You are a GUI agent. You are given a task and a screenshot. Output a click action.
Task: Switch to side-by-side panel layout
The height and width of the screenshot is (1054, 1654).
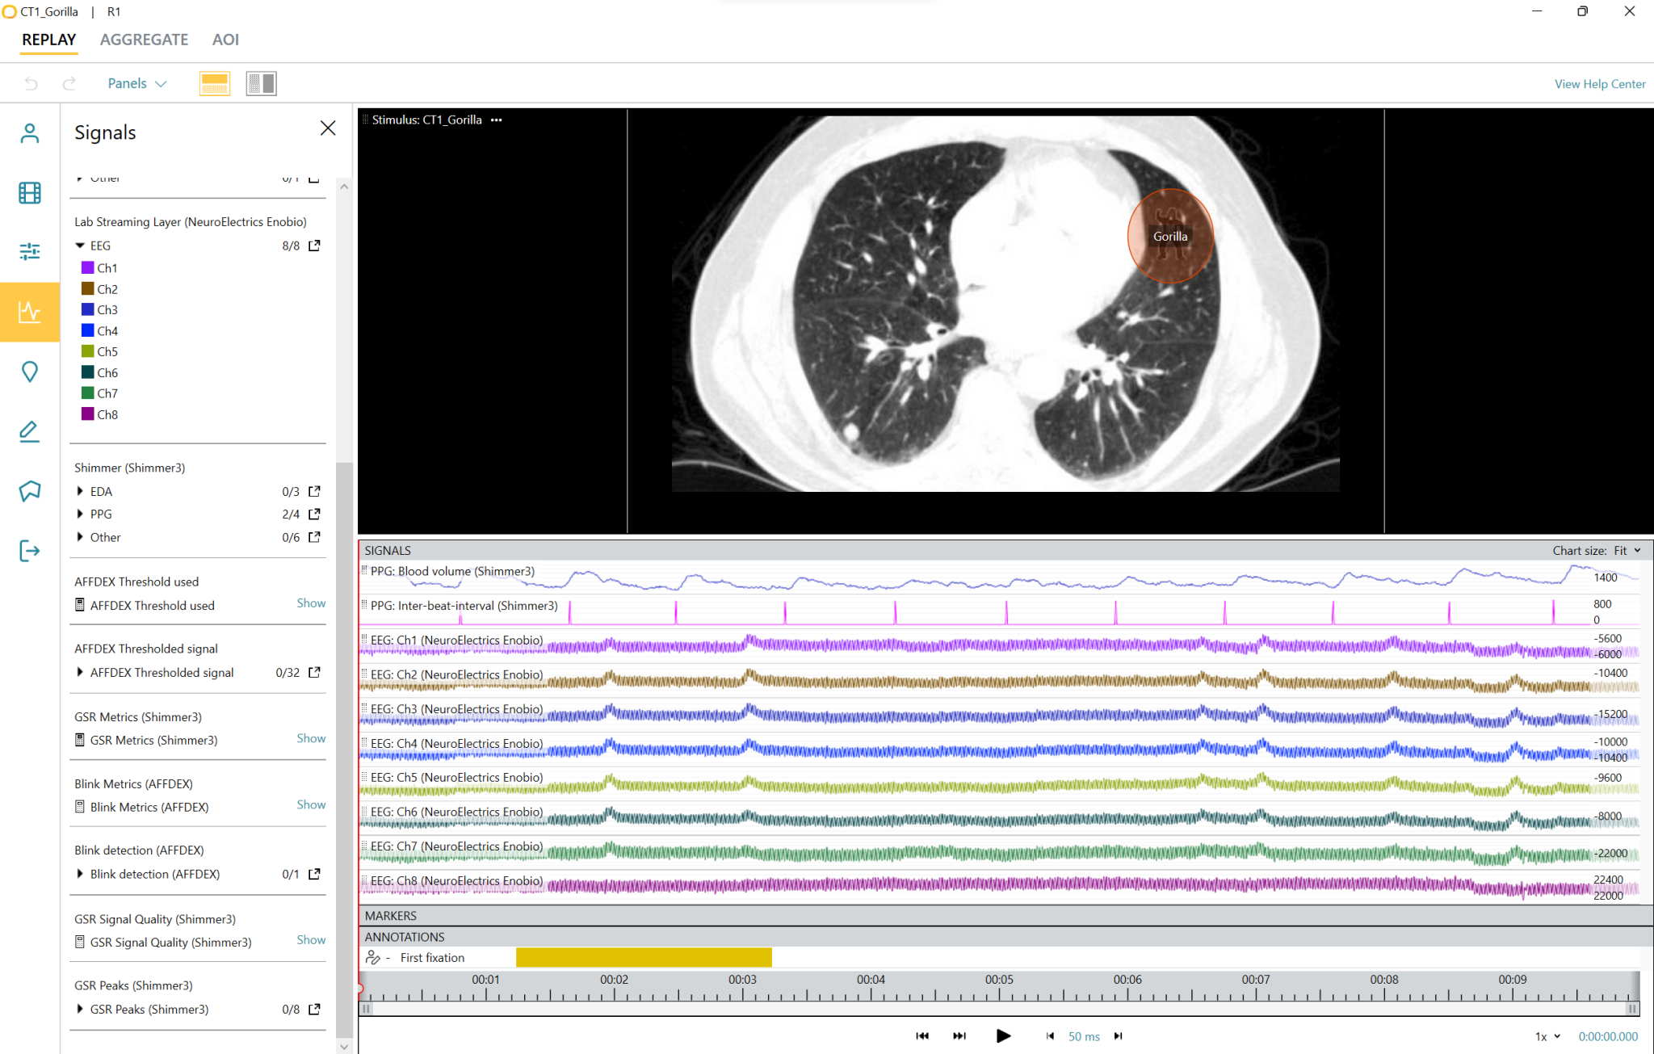[261, 82]
